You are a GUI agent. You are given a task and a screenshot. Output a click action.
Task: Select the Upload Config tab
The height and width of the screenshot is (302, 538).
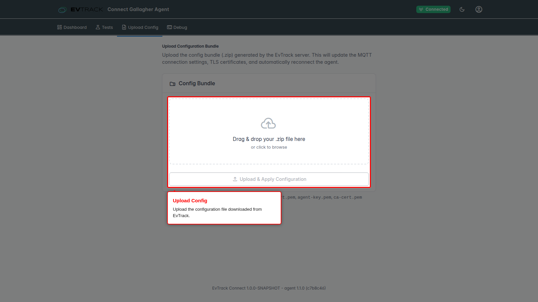[x=140, y=27]
